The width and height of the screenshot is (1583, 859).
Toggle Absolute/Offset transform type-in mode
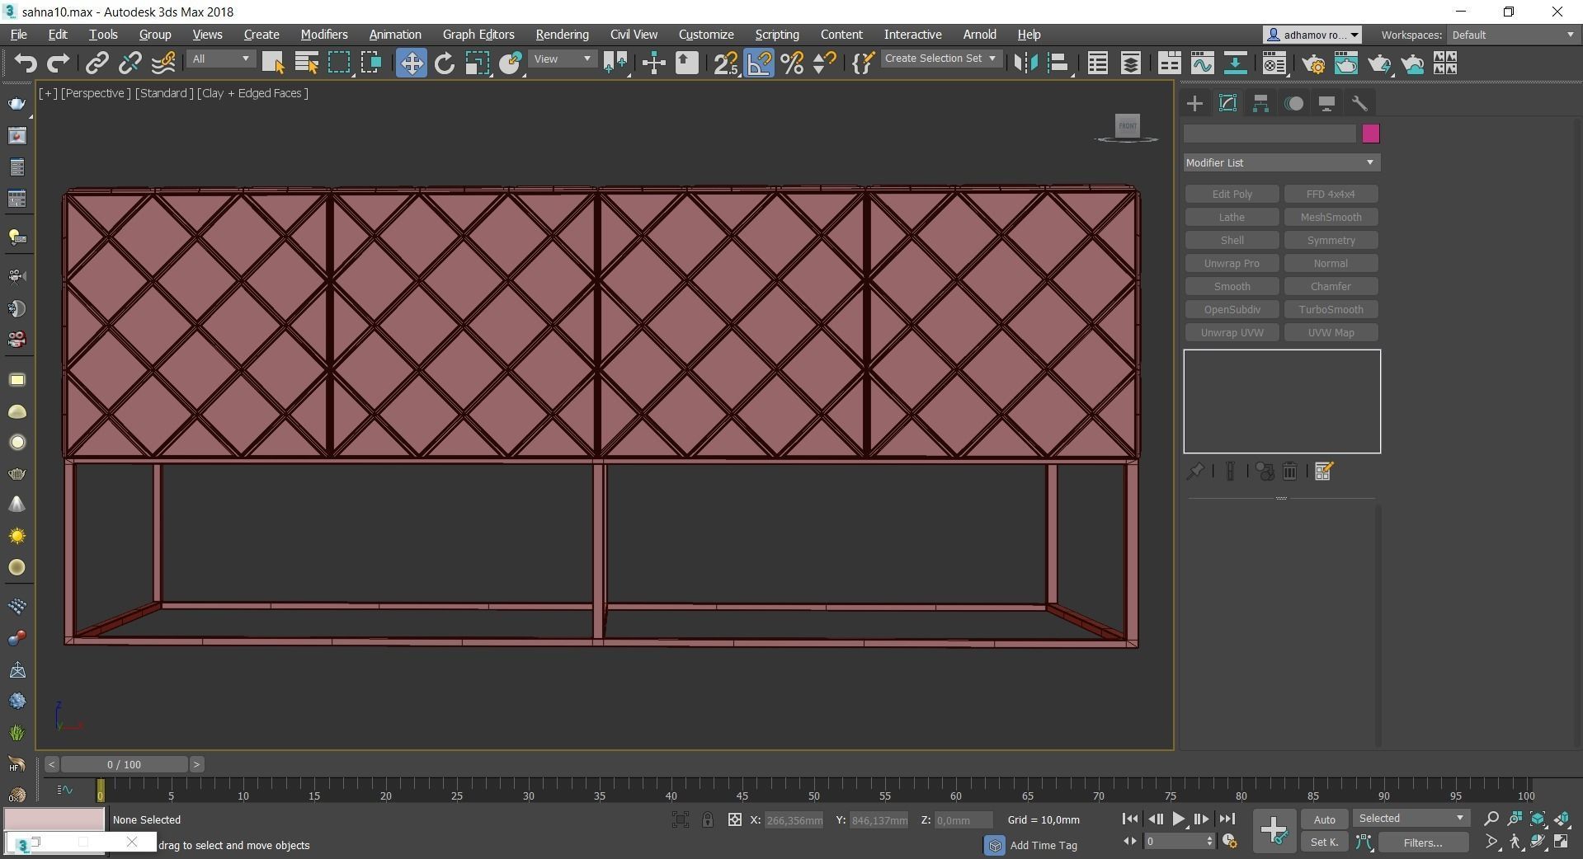(x=734, y=819)
